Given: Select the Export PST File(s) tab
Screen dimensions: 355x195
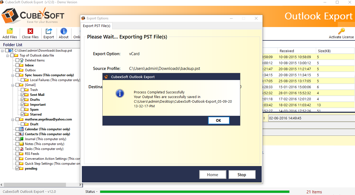Looking at the screenshot, I should coord(97,26).
